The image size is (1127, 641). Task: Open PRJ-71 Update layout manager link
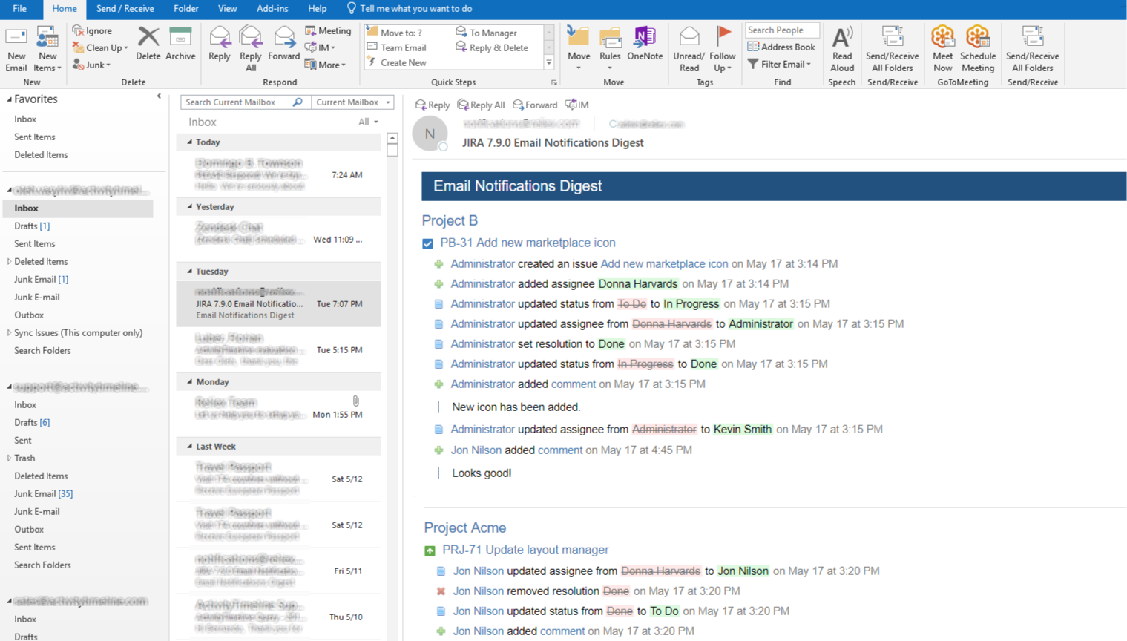point(525,550)
